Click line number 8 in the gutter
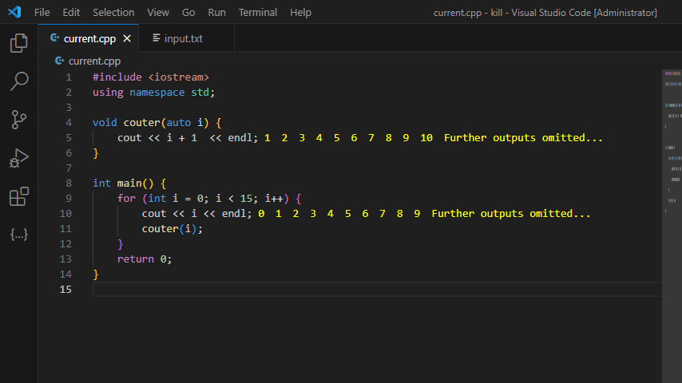Viewport: 682px width, 383px height. [69, 183]
